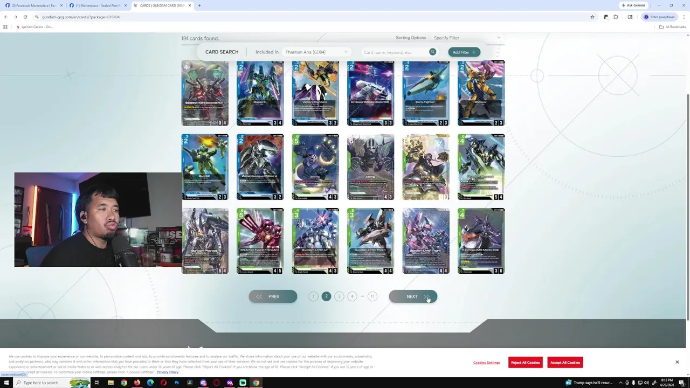The image size is (690, 388).
Task: Open the Privacy Policy link
Action: pyautogui.click(x=167, y=372)
